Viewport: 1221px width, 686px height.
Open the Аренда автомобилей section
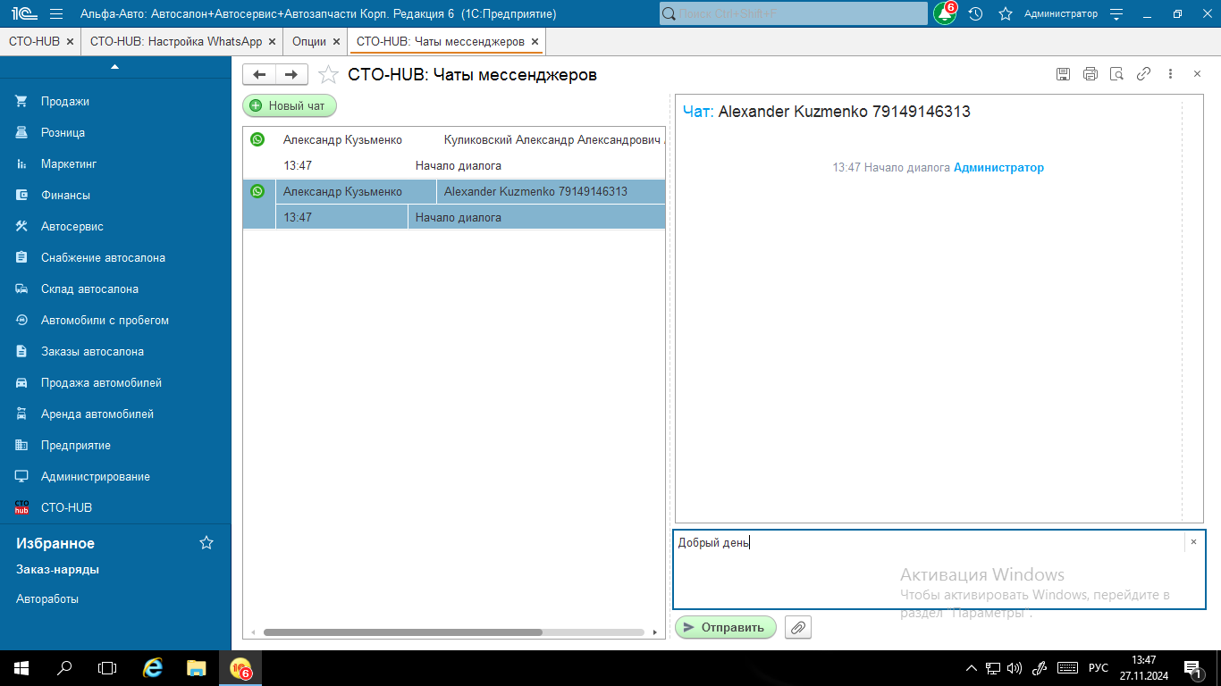tap(115, 414)
